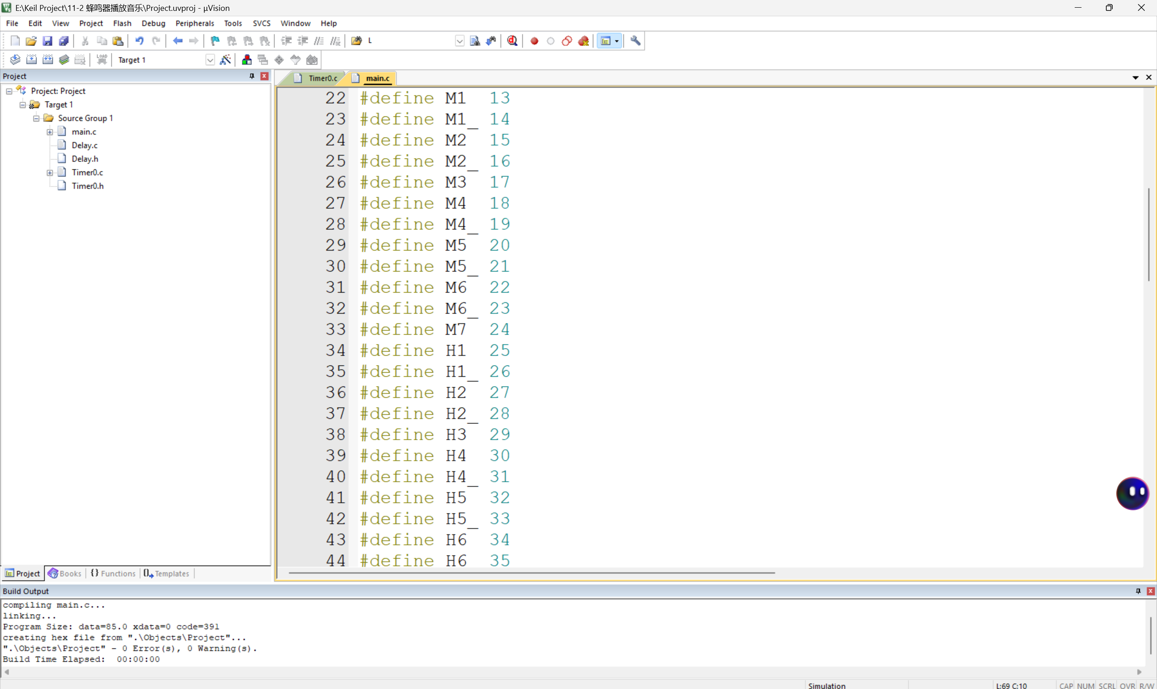Select Delay.c in the project tree
The width and height of the screenshot is (1157, 689).
pos(85,145)
